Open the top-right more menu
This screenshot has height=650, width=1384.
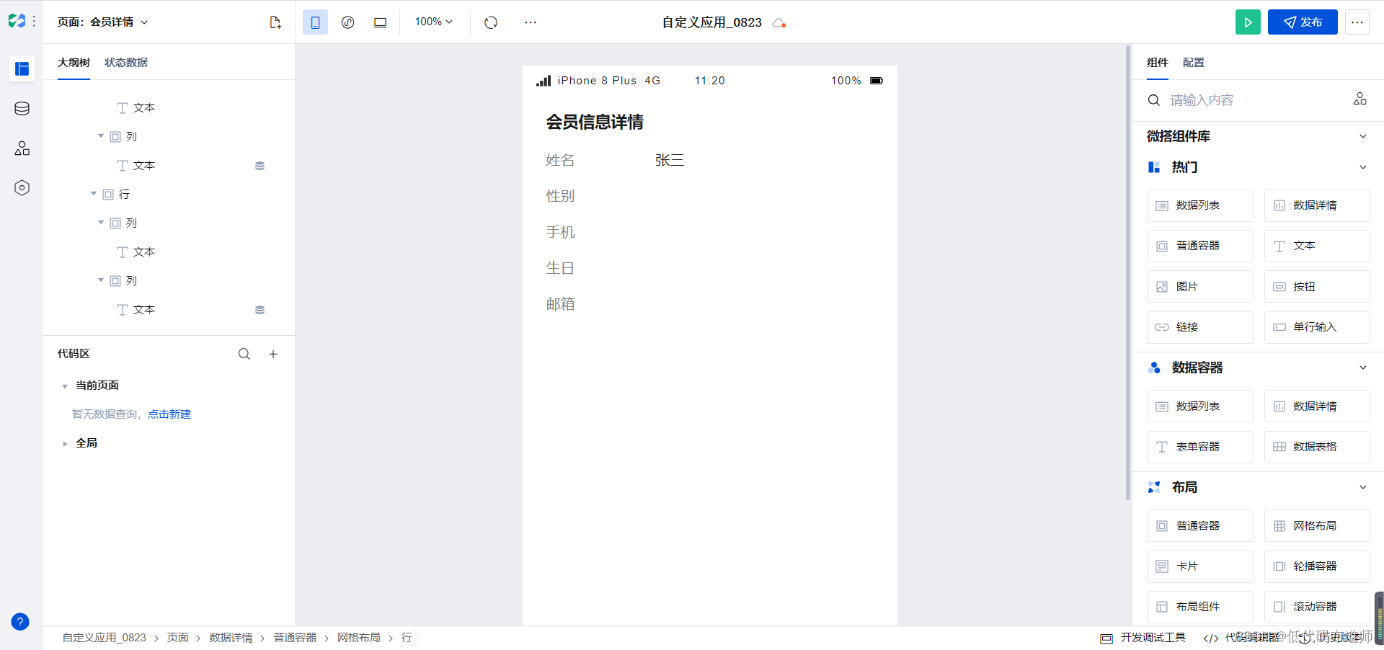tap(1357, 22)
